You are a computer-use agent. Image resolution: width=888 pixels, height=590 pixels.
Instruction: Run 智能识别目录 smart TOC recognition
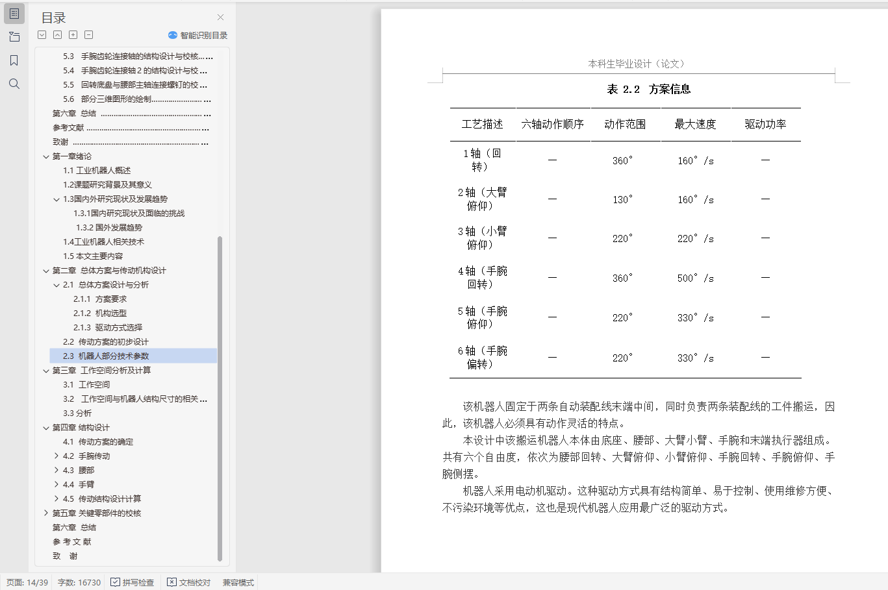197,36
